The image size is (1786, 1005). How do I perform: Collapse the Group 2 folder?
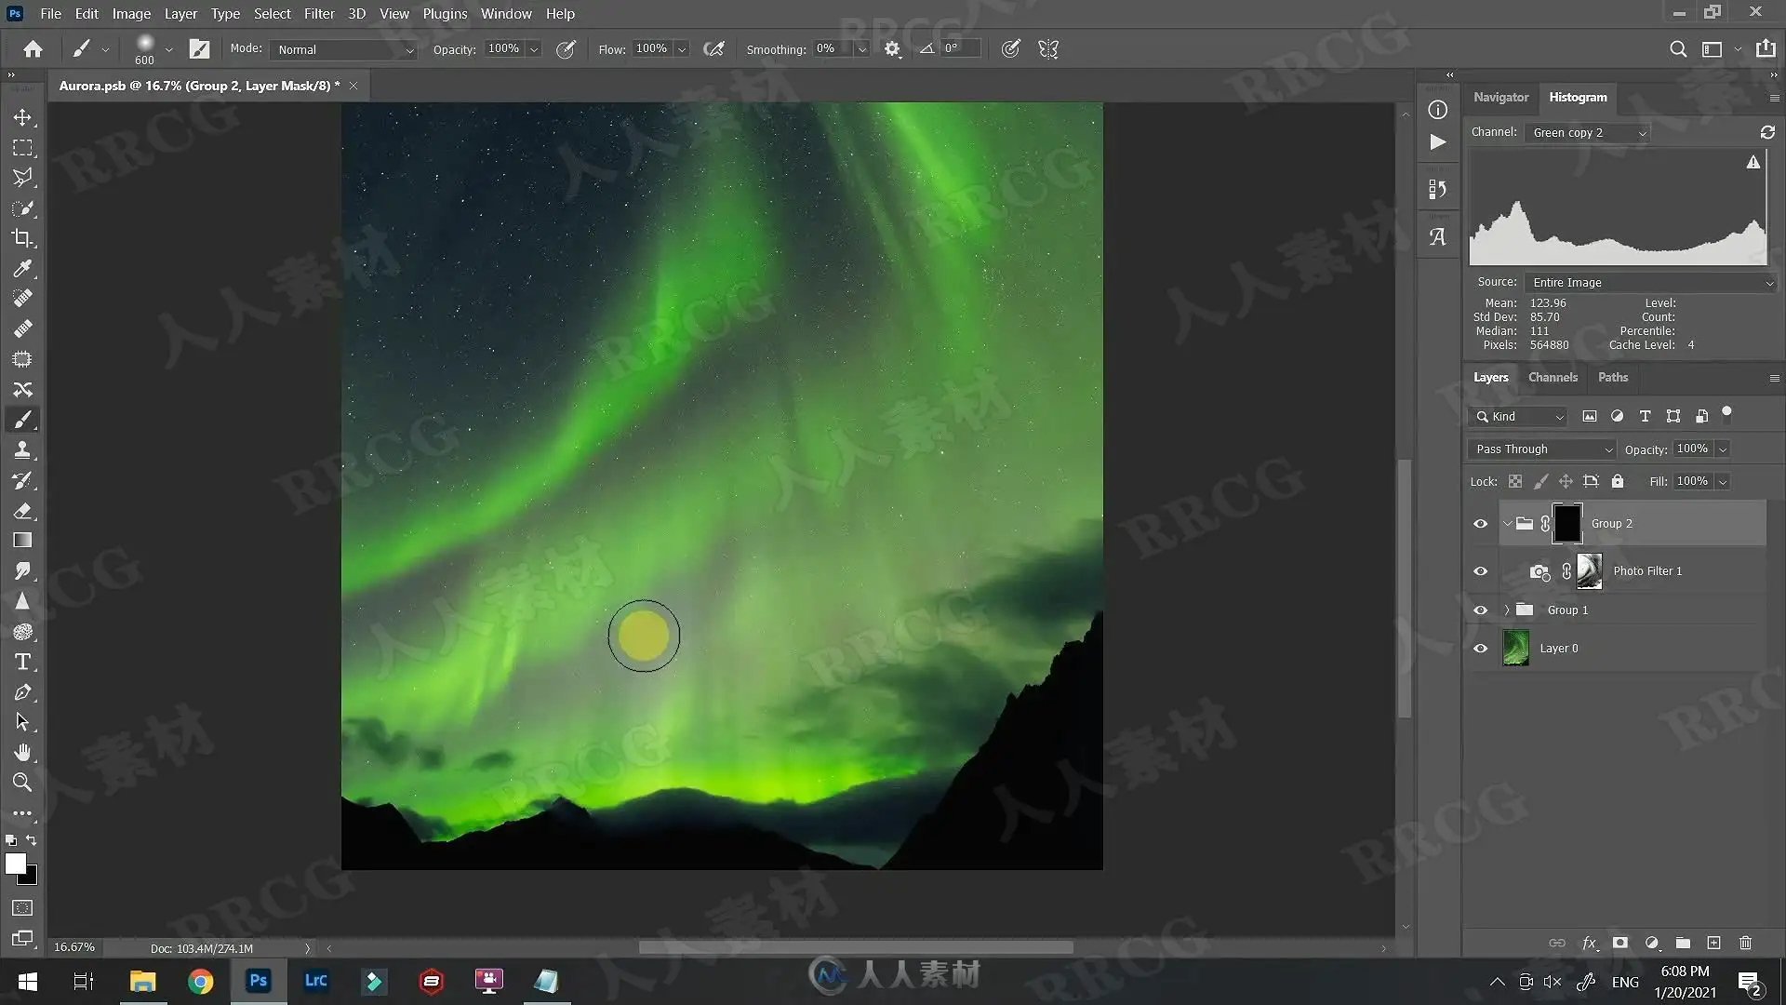point(1507,524)
